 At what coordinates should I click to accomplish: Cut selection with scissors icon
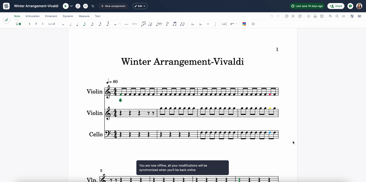[293, 16]
